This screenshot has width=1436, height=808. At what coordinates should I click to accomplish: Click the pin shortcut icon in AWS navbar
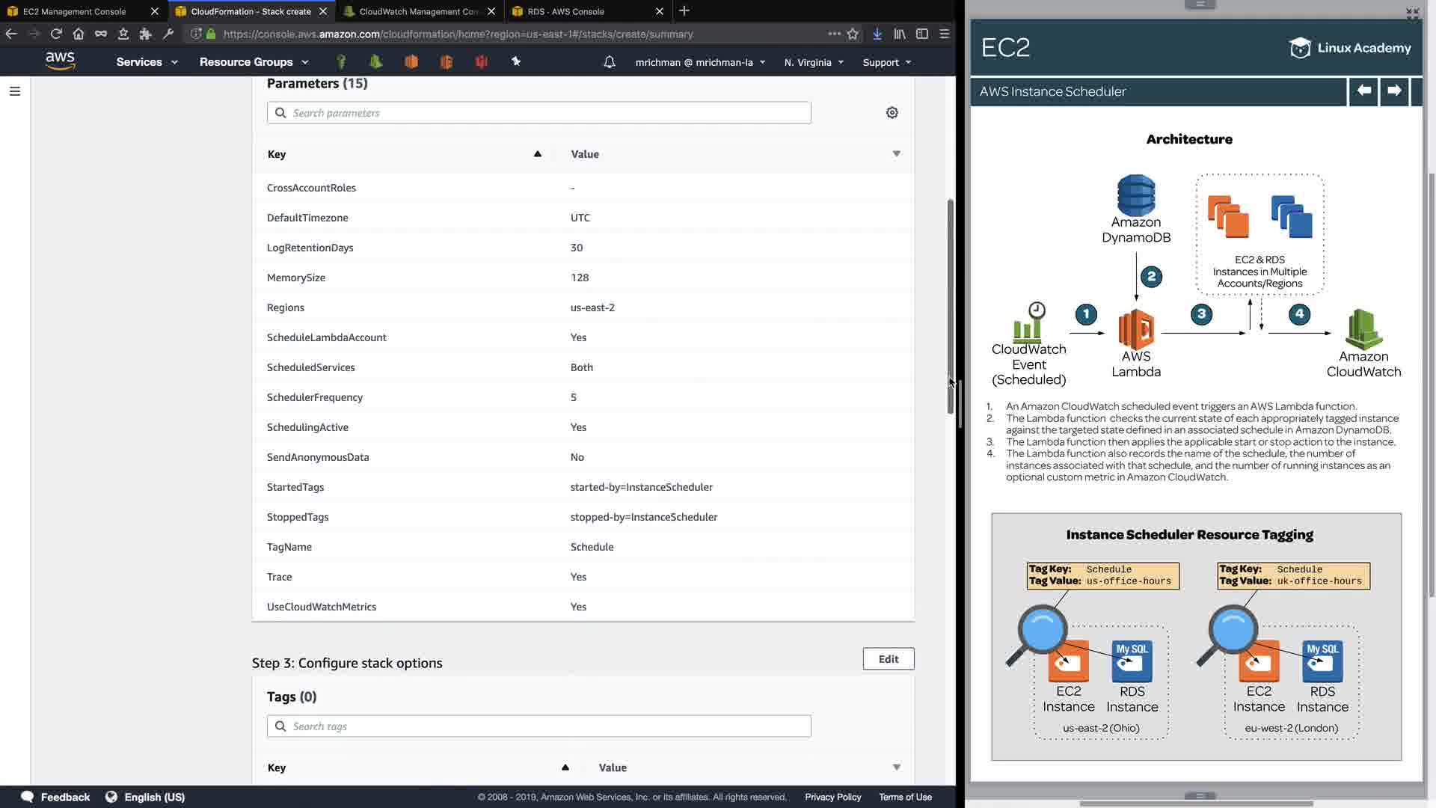point(516,62)
